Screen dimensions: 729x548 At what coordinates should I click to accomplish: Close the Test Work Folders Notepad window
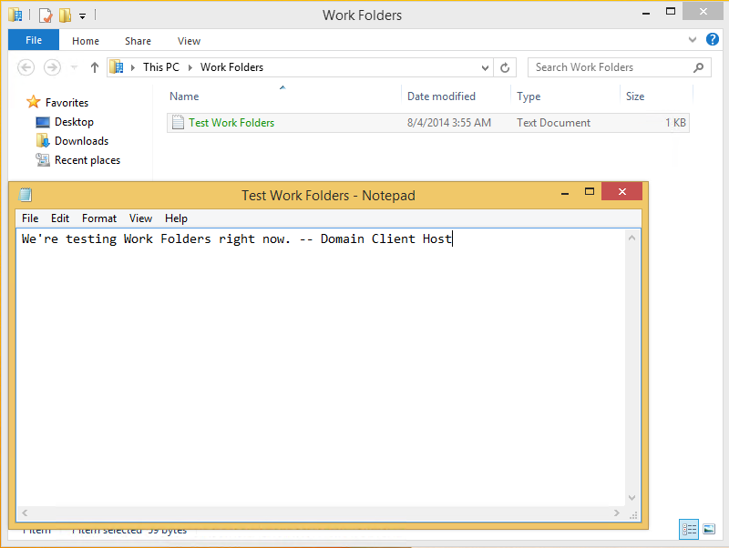(x=622, y=191)
